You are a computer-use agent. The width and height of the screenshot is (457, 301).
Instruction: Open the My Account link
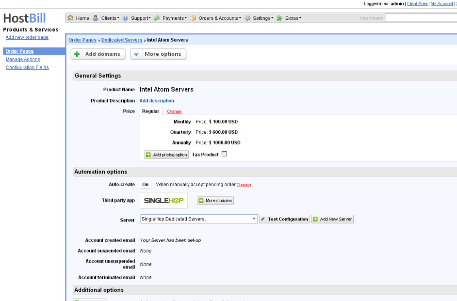[442, 4]
